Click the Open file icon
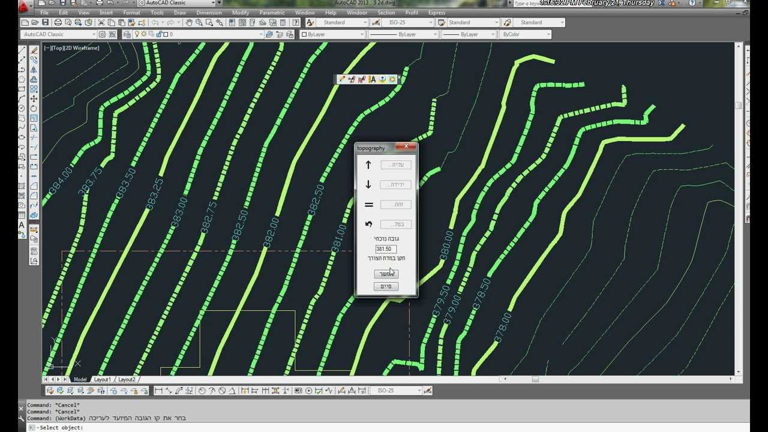 [35, 22]
